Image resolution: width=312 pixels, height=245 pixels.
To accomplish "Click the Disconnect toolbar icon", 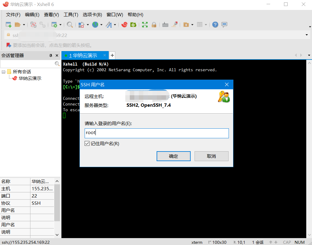I will (33, 25).
